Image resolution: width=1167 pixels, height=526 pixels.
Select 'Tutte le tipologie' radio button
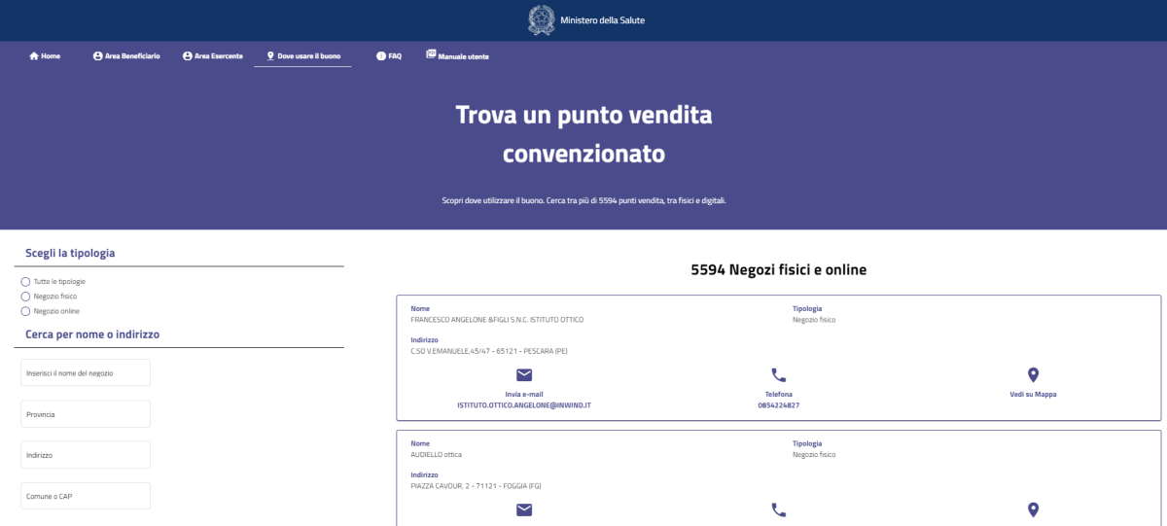25,282
